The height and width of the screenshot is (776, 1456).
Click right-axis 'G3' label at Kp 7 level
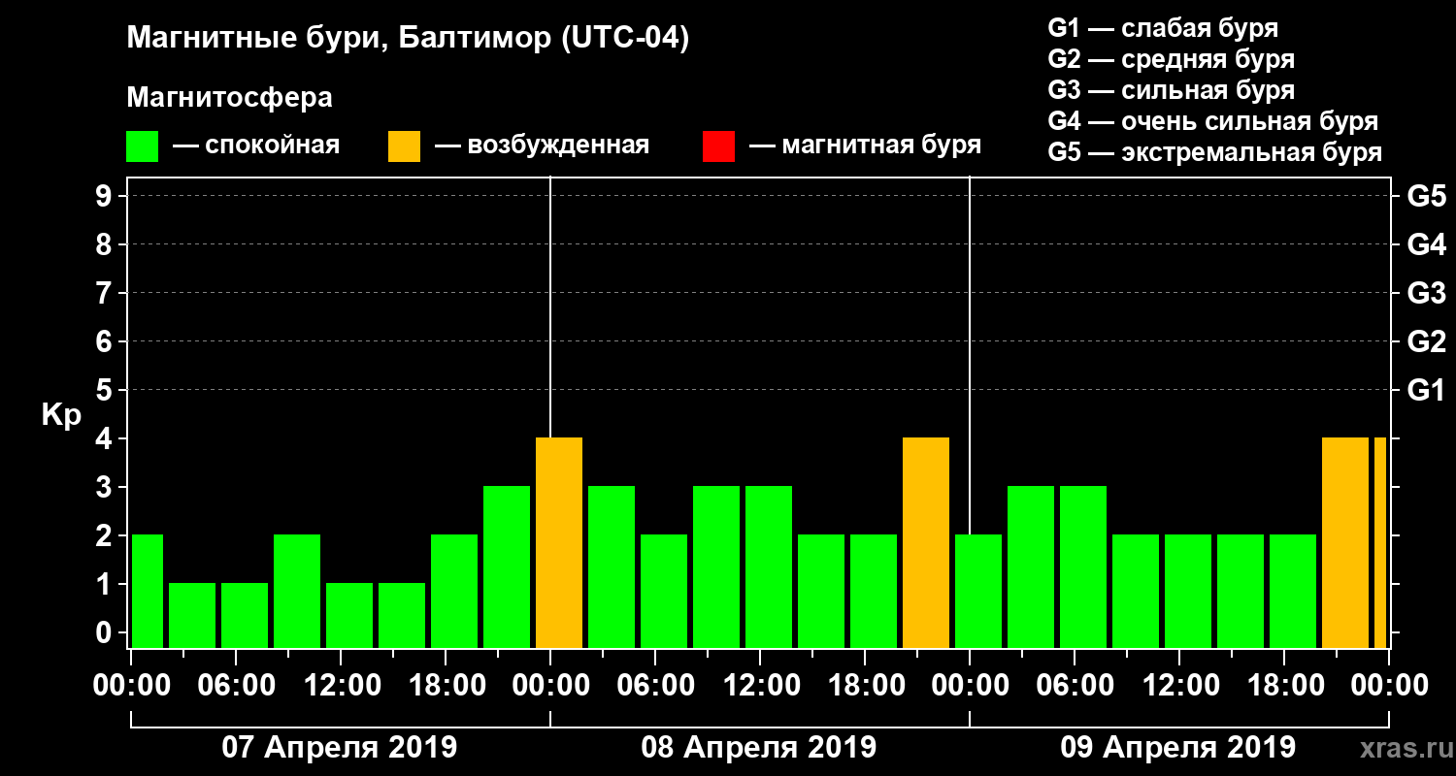coord(1426,293)
